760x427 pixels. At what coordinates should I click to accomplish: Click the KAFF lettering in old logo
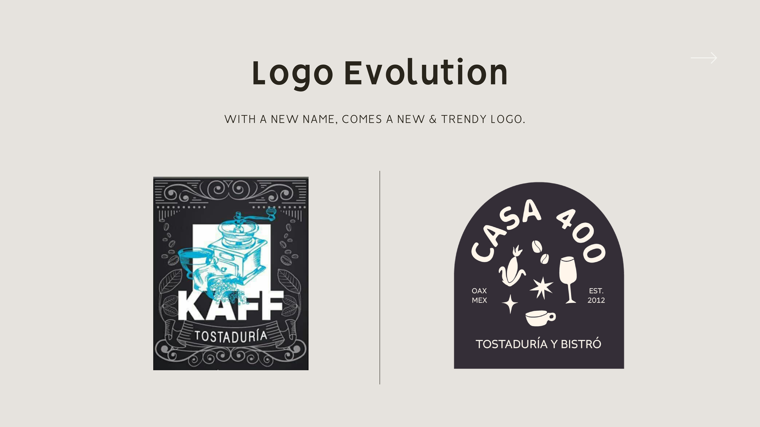[x=230, y=305]
